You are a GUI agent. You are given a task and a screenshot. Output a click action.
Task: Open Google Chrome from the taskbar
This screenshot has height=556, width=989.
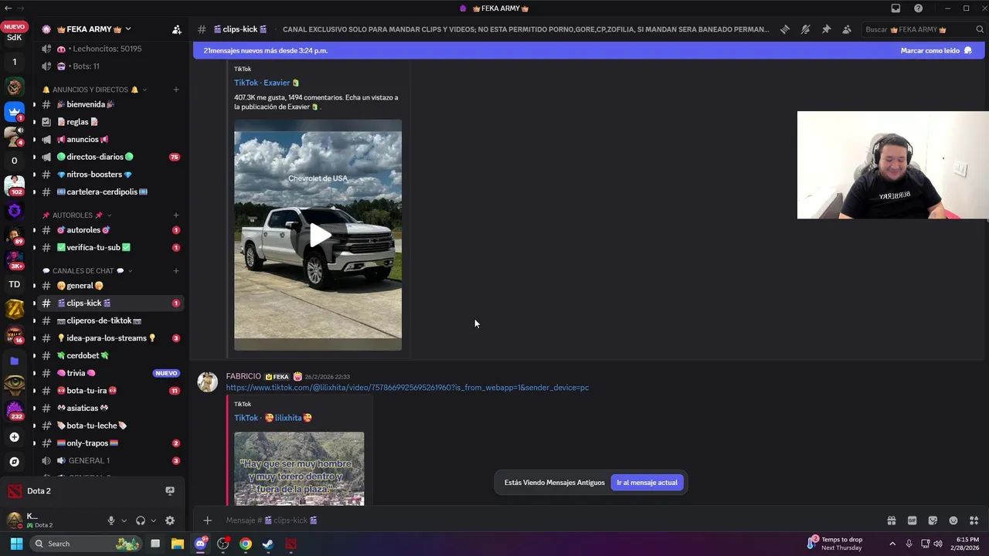pos(245,544)
